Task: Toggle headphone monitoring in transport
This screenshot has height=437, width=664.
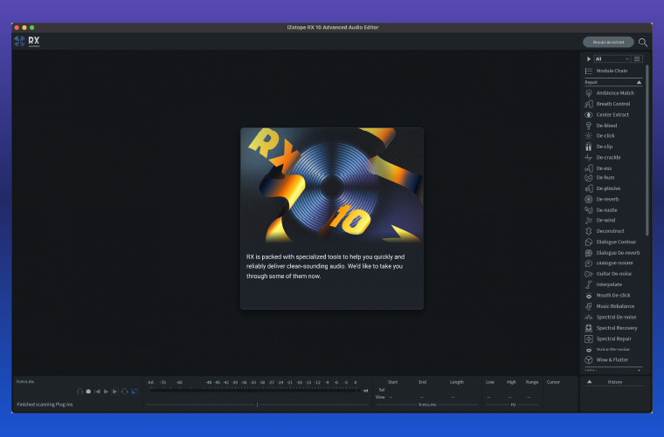Action: point(80,392)
